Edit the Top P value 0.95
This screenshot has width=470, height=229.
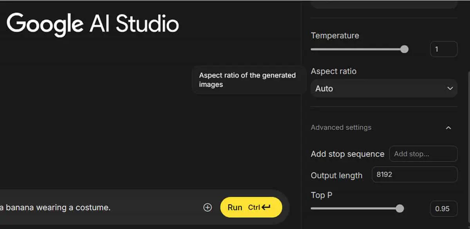tap(444, 209)
